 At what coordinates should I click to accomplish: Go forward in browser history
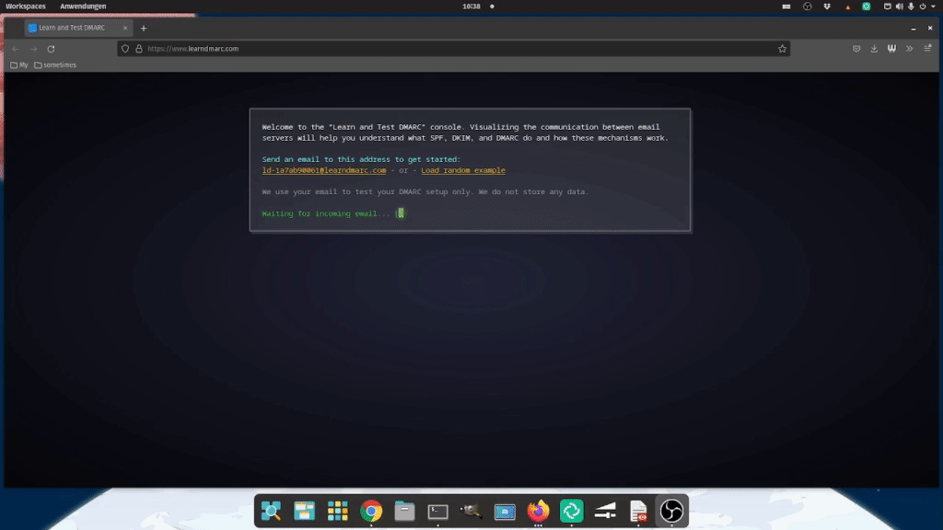tap(34, 49)
